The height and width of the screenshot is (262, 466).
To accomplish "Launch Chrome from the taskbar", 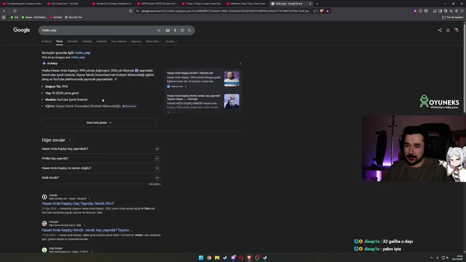I will click(209, 258).
